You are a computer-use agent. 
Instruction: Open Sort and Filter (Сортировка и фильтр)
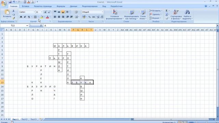pos(176,14)
